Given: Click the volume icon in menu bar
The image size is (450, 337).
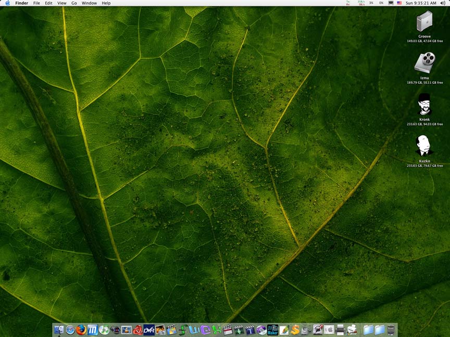Looking at the screenshot, I should tap(443, 3).
